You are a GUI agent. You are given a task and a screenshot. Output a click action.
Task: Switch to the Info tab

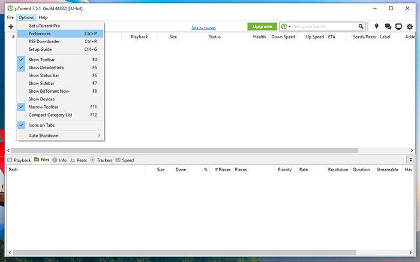coord(59,160)
